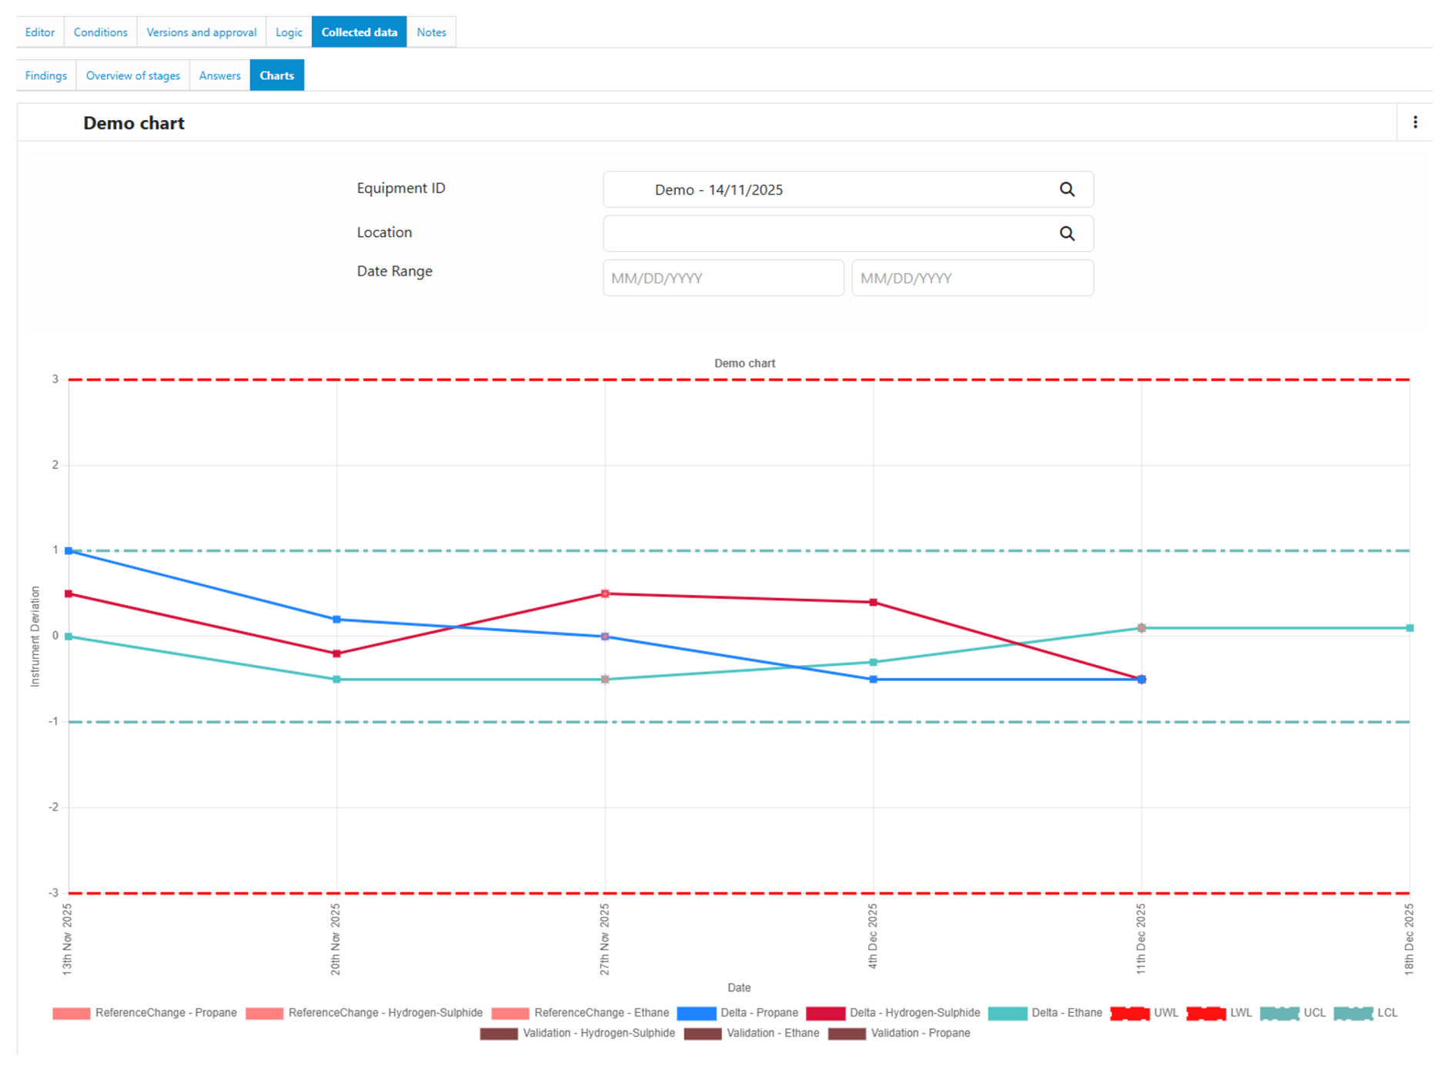
Task: Toggle the UCL legend swatch
Action: 1279,1014
